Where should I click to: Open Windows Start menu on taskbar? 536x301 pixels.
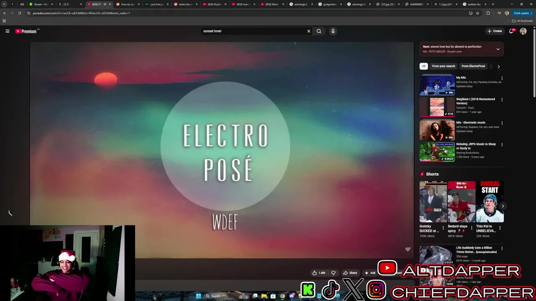[x=198, y=296]
